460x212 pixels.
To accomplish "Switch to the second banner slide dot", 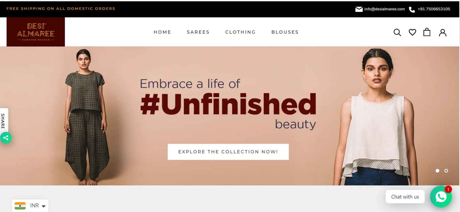I will tap(446, 171).
